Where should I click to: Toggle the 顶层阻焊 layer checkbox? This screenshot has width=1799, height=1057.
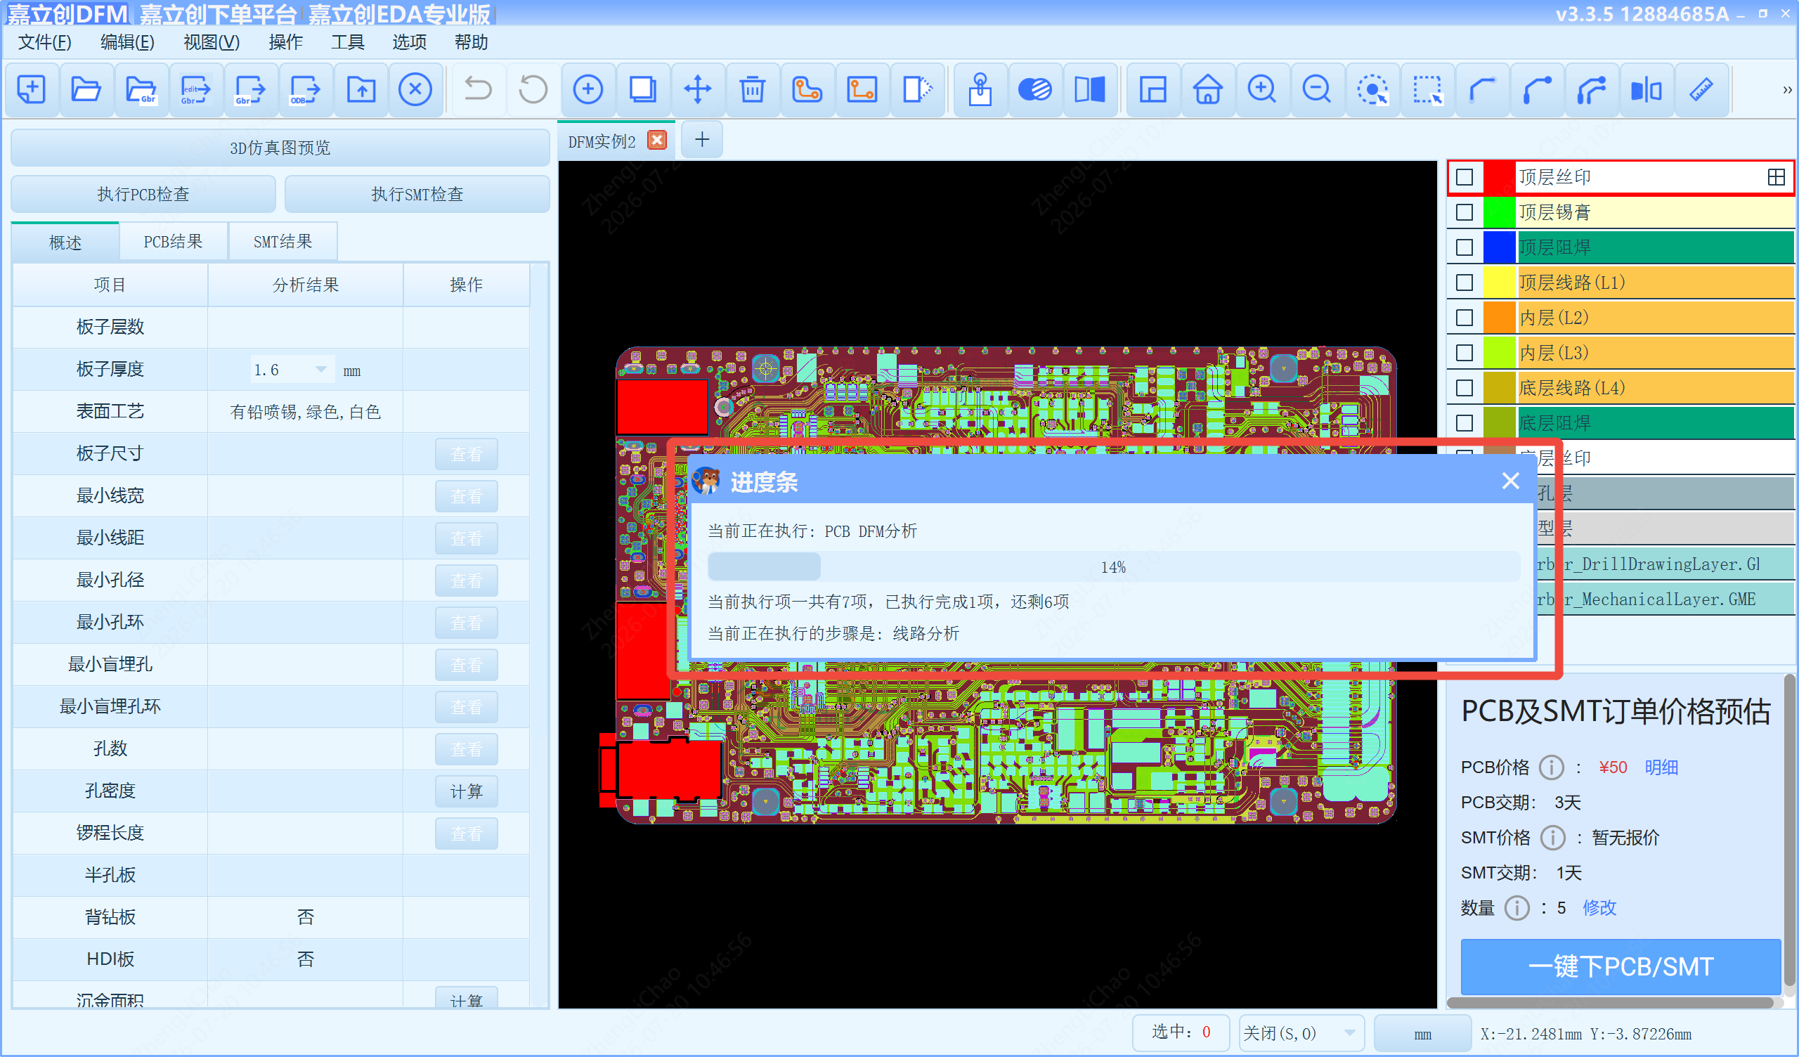pos(1464,247)
